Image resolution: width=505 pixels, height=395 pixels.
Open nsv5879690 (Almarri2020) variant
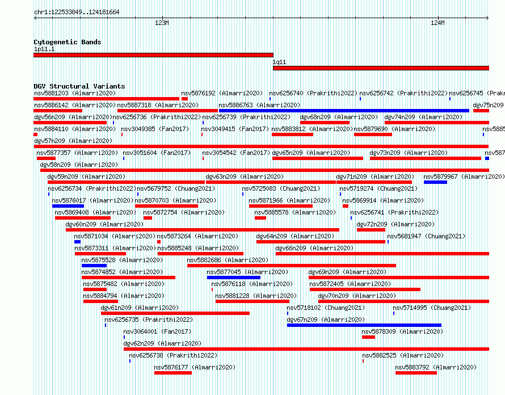[x=394, y=129]
